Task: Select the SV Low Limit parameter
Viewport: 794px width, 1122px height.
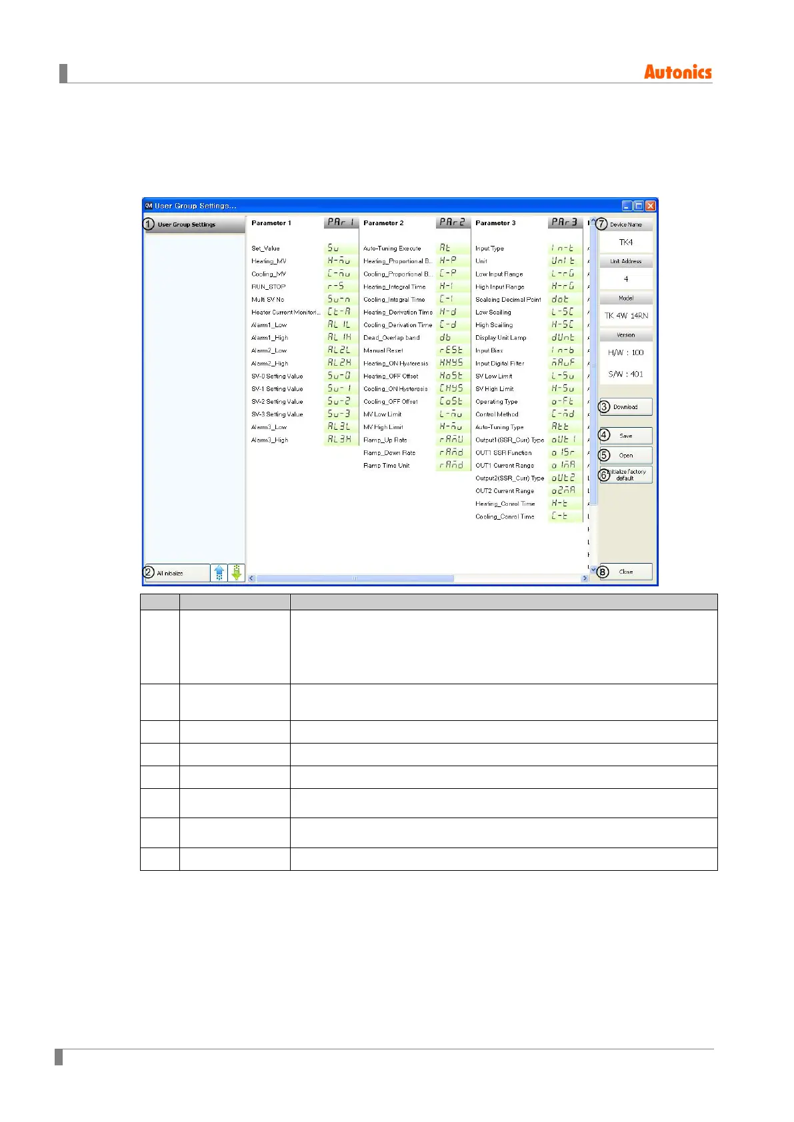Action: tap(493, 376)
